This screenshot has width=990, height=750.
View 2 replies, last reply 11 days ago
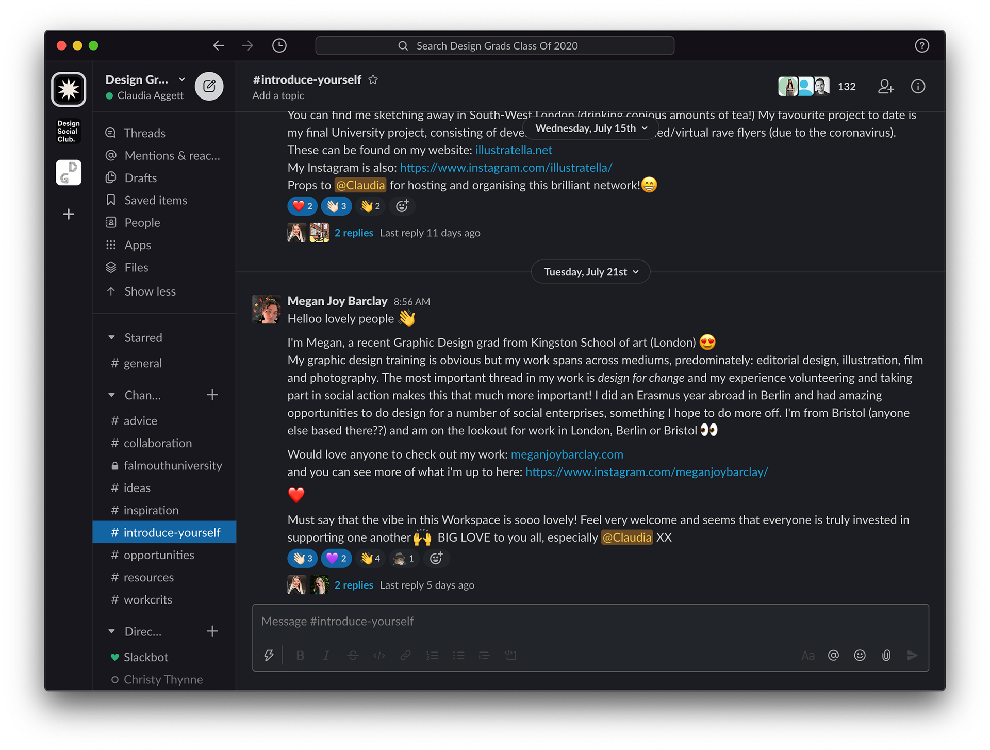pos(354,233)
